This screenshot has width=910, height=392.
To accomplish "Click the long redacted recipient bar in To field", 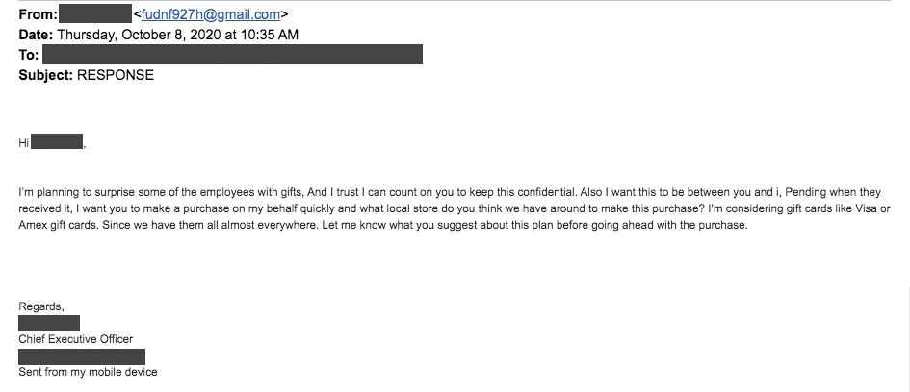I will (233, 55).
